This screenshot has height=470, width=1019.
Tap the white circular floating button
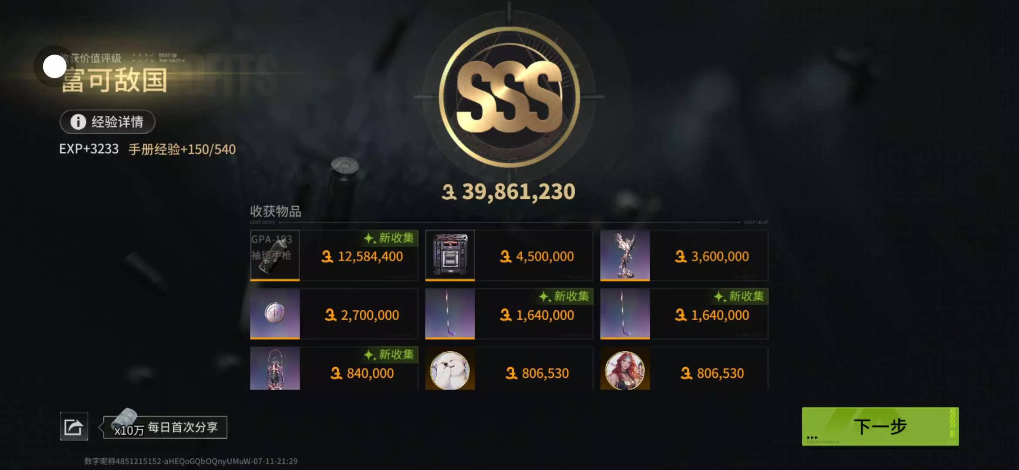click(x=54, y=67)
